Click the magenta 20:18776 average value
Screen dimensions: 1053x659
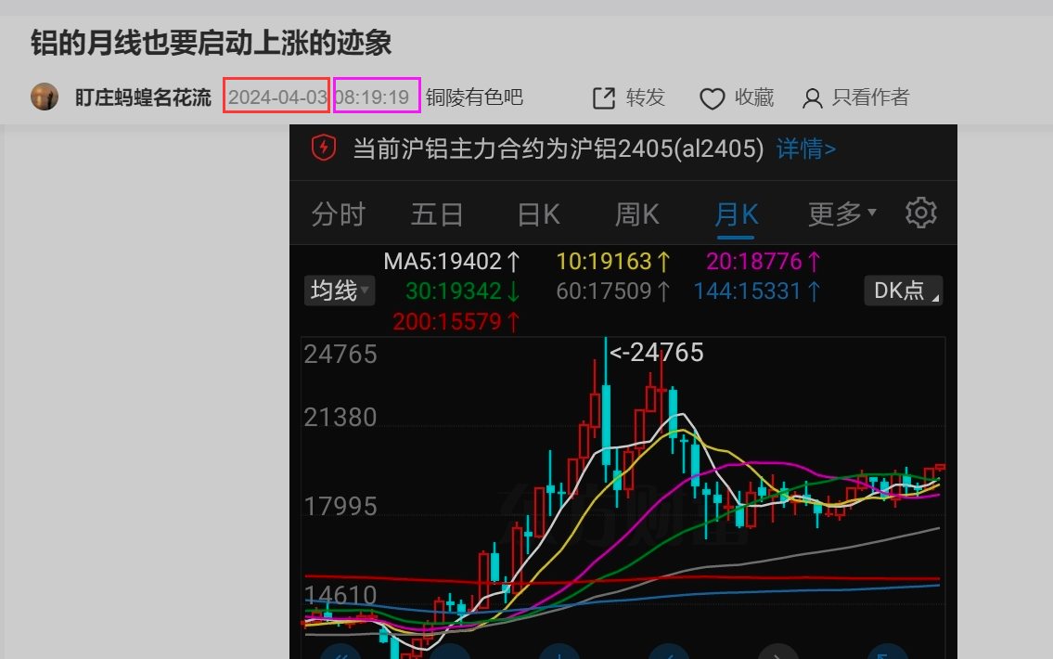(763, 262)
